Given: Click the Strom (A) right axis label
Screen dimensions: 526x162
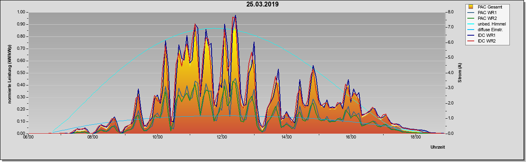Looking at the screenshot, I should 460,73.
